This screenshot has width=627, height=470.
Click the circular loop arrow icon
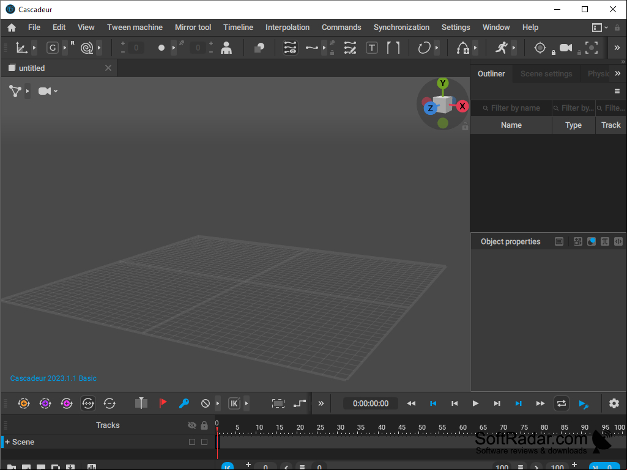[424, 48]
